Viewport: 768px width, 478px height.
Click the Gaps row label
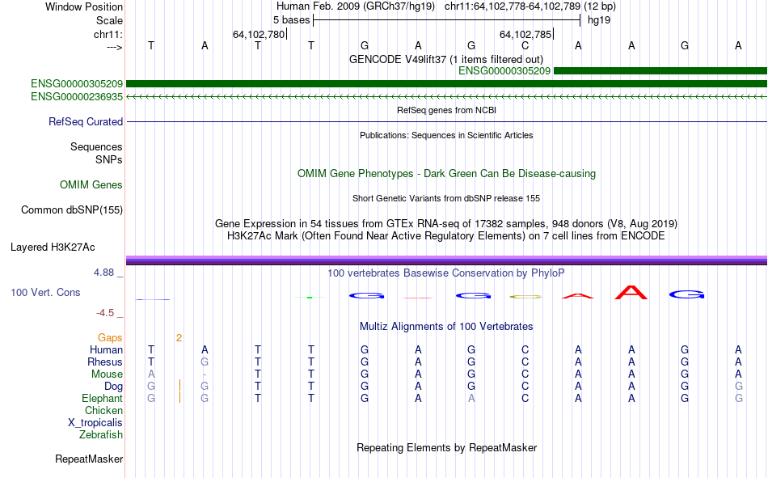pos(110,338)
